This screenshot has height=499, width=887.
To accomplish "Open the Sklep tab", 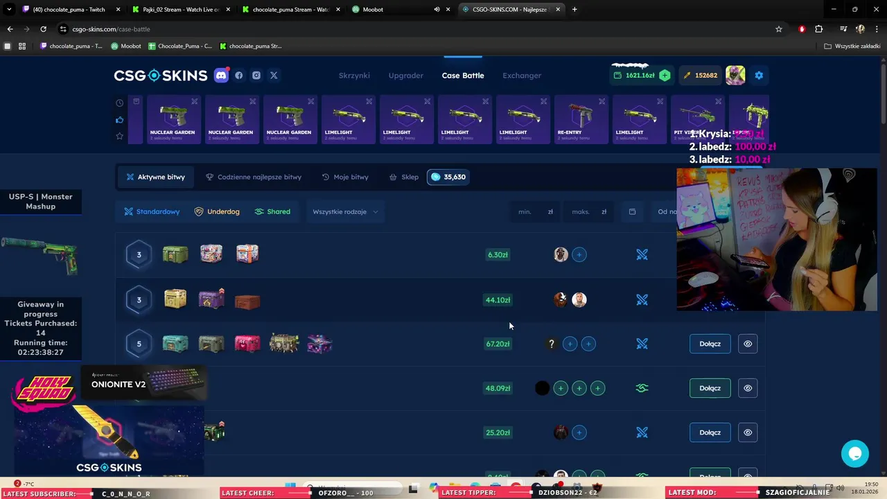I will [404, 177].
